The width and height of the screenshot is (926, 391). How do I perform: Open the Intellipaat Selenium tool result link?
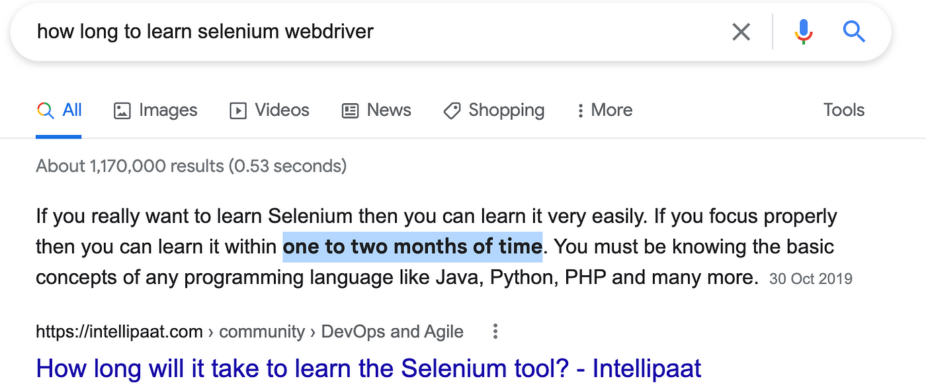[368, 368]
